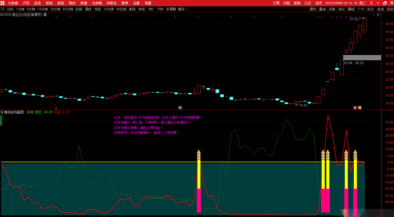394x217 pixels.
Task: Open the 龙虎榜 menu
Action: (x=97, y=3)
